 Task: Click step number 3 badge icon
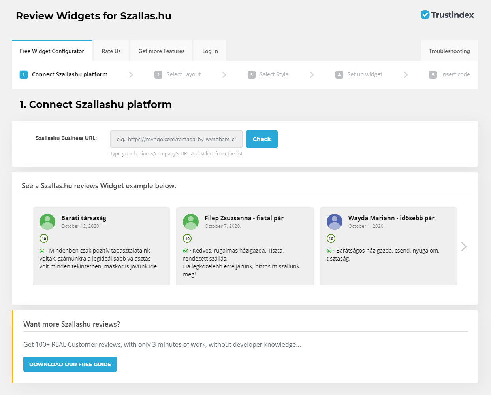(x=252, y=74)
